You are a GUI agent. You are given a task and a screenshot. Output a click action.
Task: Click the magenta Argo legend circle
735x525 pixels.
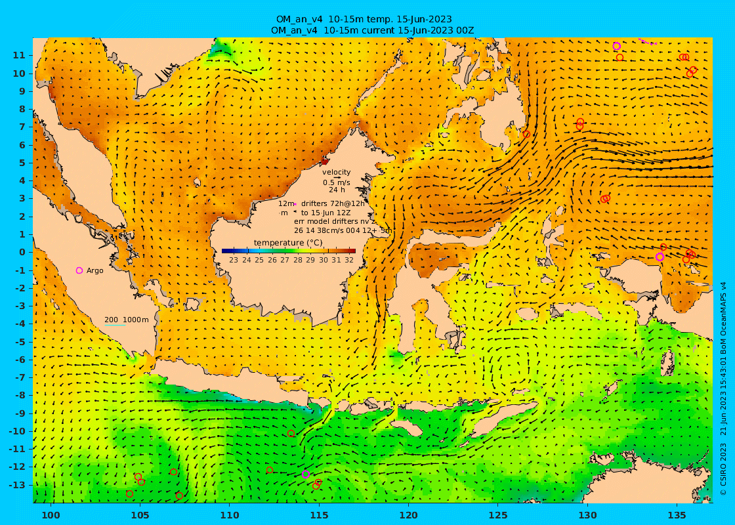point(79,270)
